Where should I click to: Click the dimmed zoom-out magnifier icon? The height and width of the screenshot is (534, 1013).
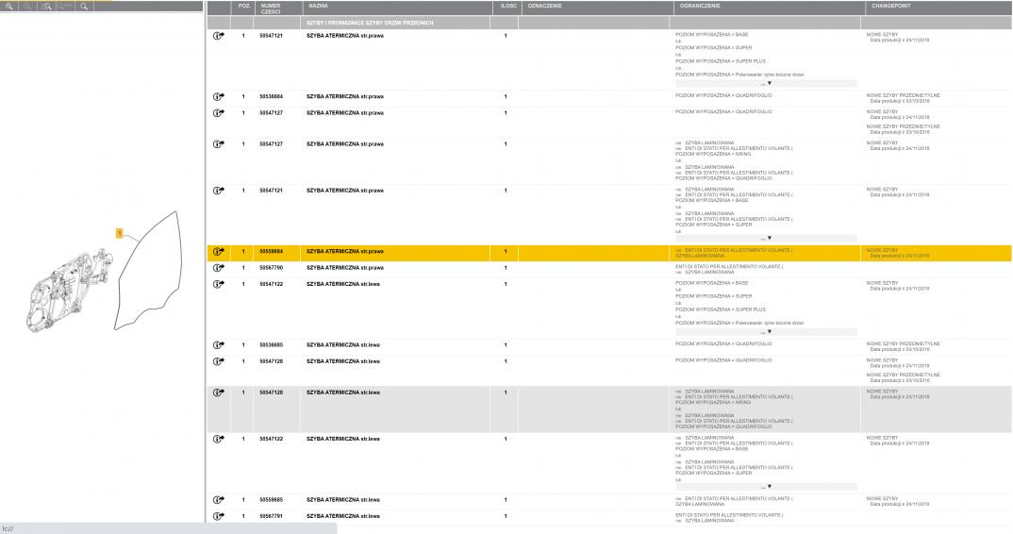(x=27, y=6)
